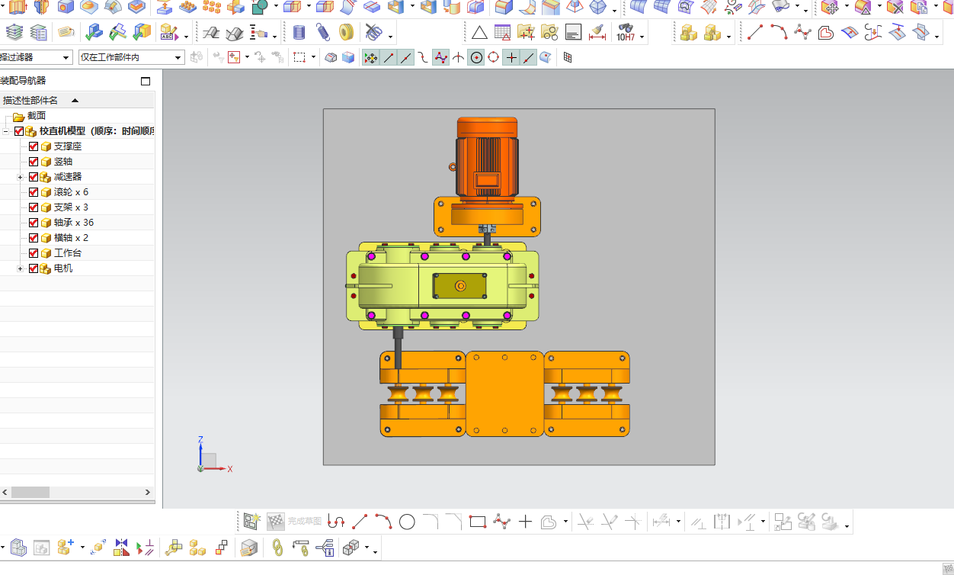Select the tension spring tool icon

[x=323, y=33]
